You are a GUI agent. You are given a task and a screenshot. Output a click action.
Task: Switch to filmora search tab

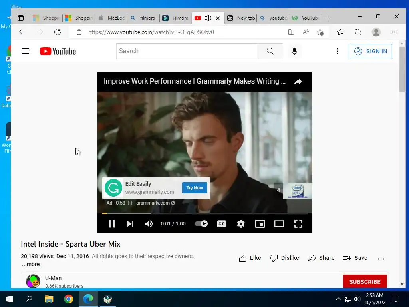(143, 18)
